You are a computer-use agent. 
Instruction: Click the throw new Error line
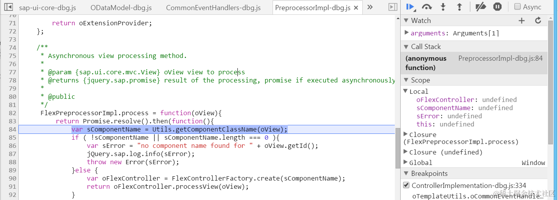tap(133, 162)
